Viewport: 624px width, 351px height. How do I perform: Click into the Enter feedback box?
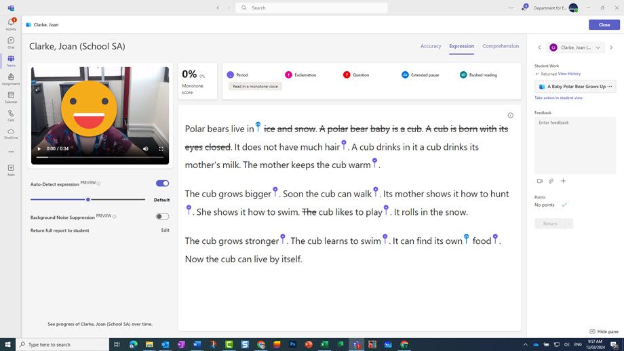(x=575, y=146)
